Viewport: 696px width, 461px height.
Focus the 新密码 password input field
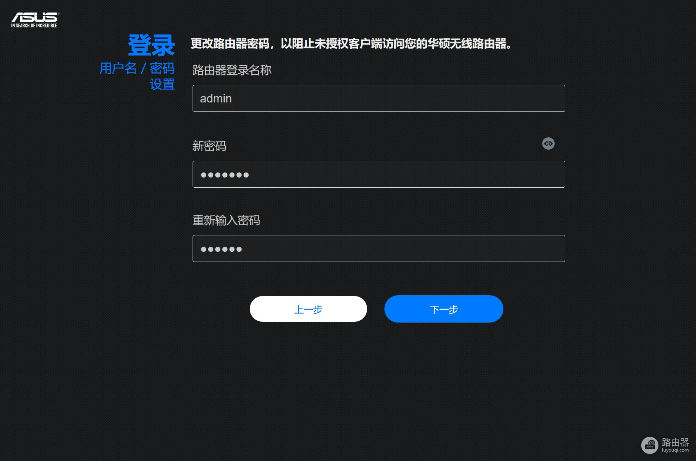[x=379, y=174]
